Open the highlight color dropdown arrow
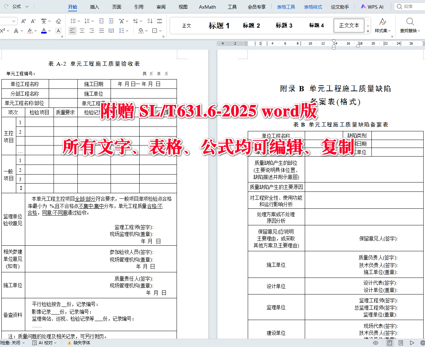 pos(35,31)
